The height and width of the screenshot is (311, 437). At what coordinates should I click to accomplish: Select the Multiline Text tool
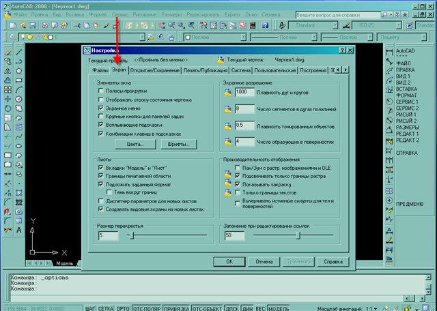tap(20, 230)
